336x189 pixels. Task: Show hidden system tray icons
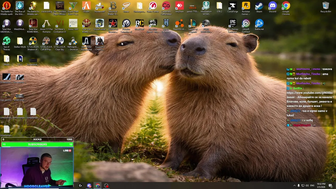point(294,186)
